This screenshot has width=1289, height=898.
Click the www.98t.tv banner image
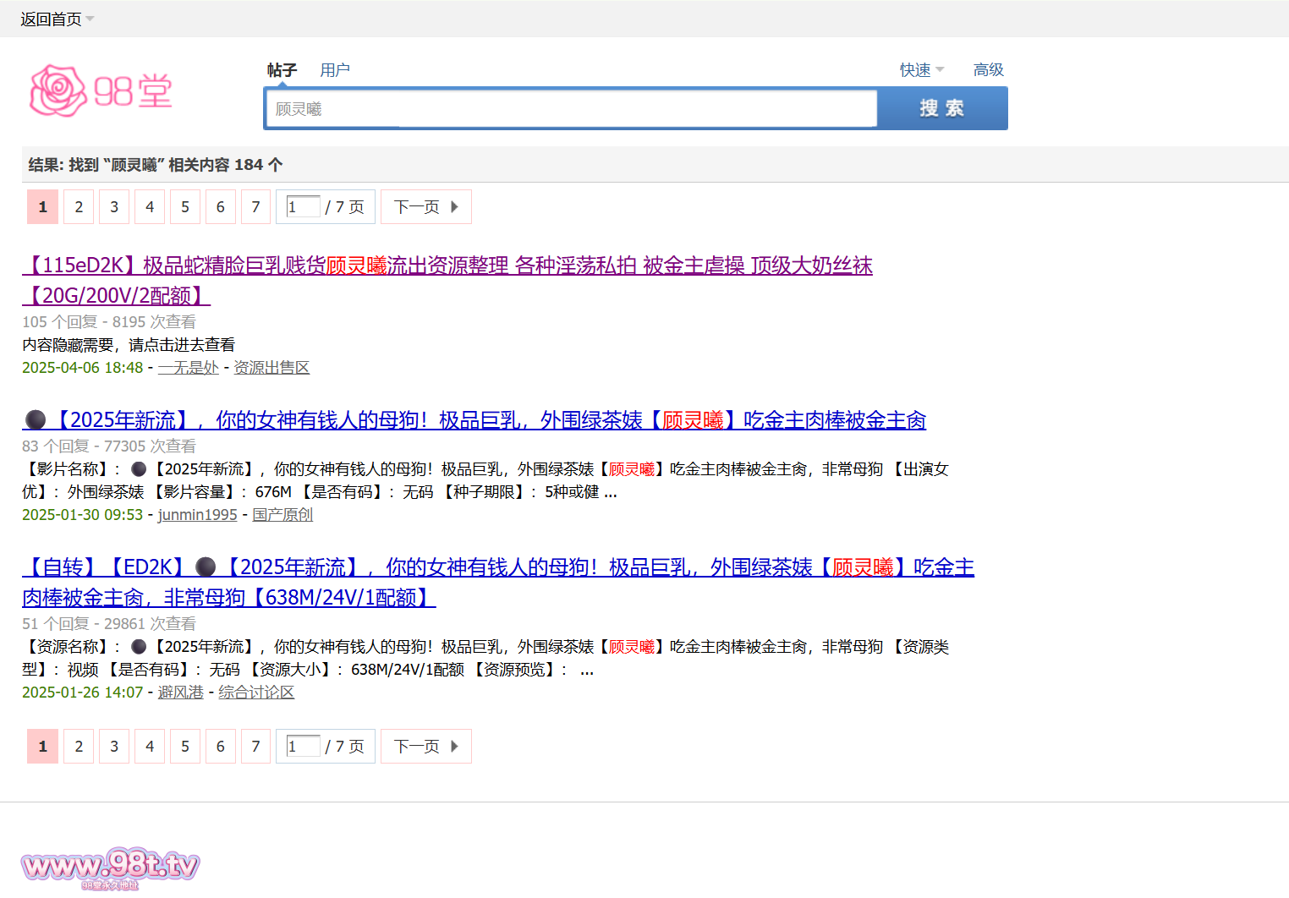110,867
